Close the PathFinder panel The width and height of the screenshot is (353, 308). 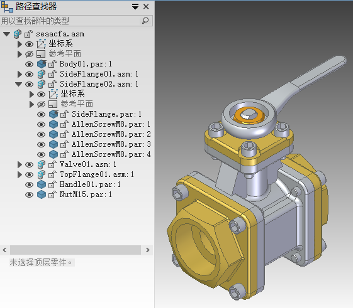146,7
